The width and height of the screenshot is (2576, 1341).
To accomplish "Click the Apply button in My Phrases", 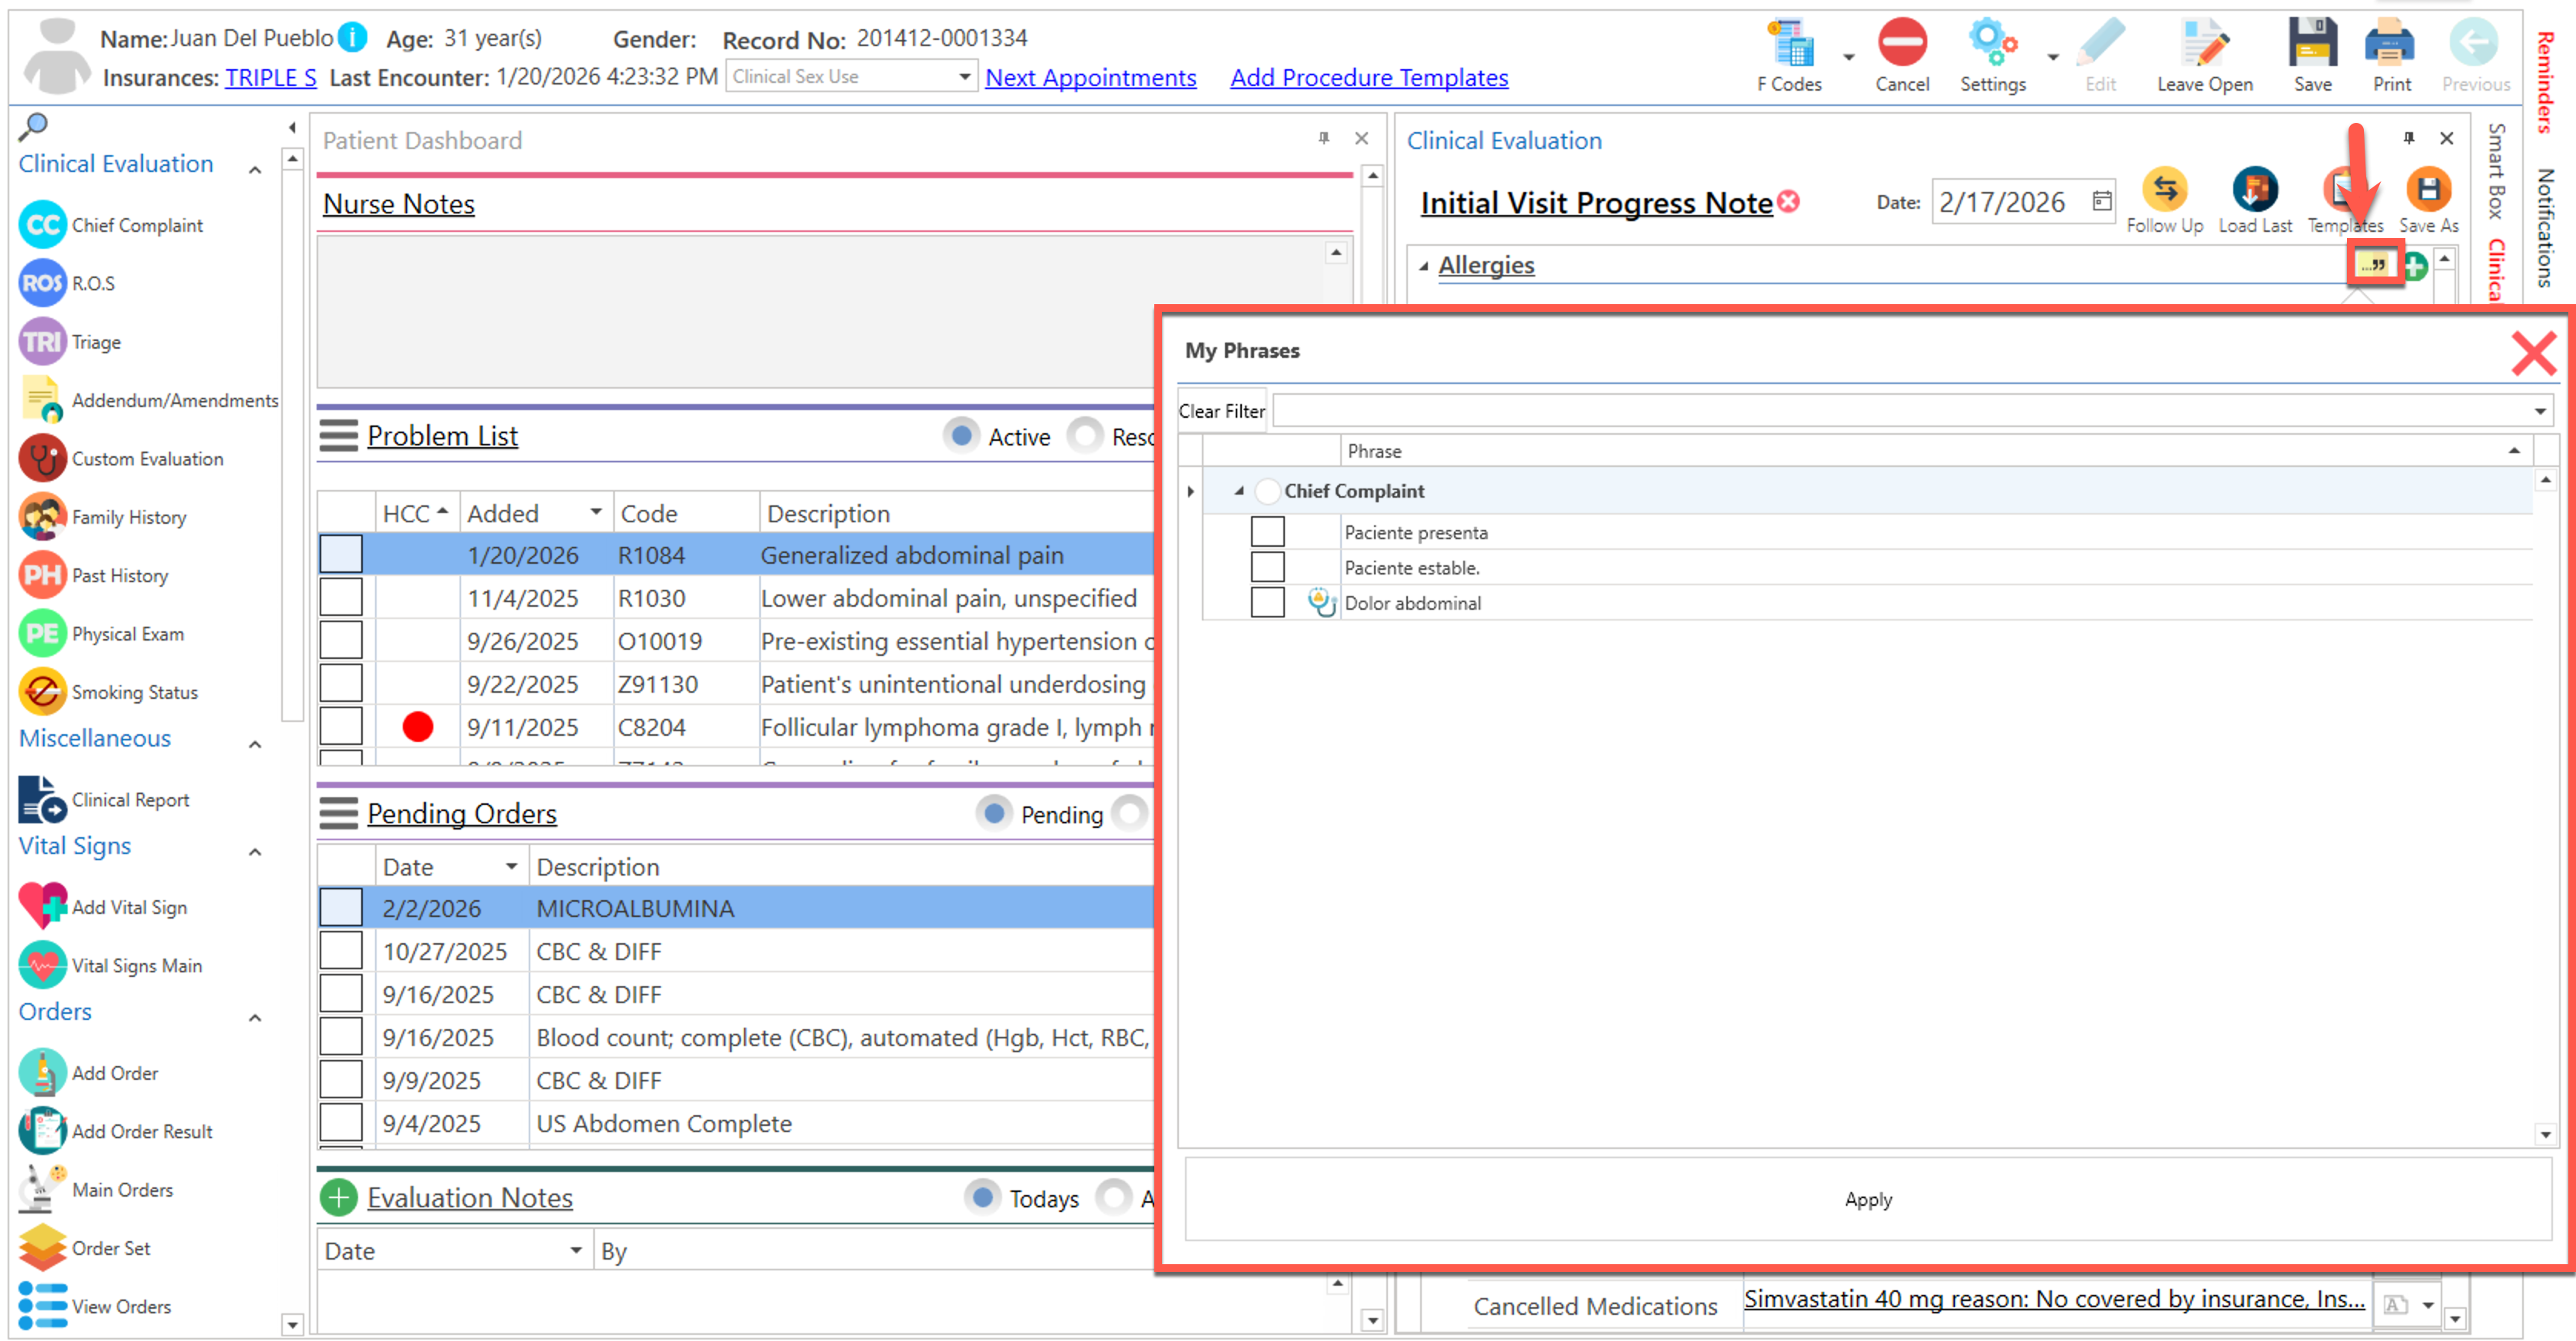I will point(1867,1199).
